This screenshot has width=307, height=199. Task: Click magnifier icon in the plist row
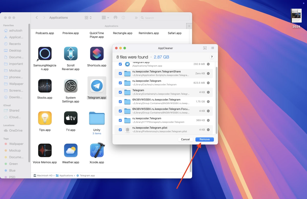pyautogui.click(x=208, y=130)
